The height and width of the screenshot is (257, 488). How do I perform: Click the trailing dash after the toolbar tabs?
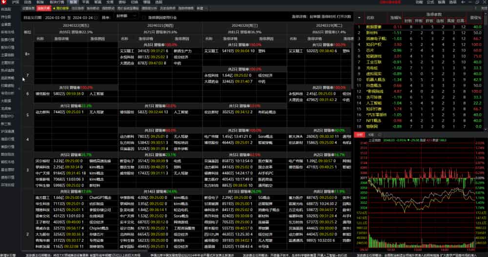[206, 8]
